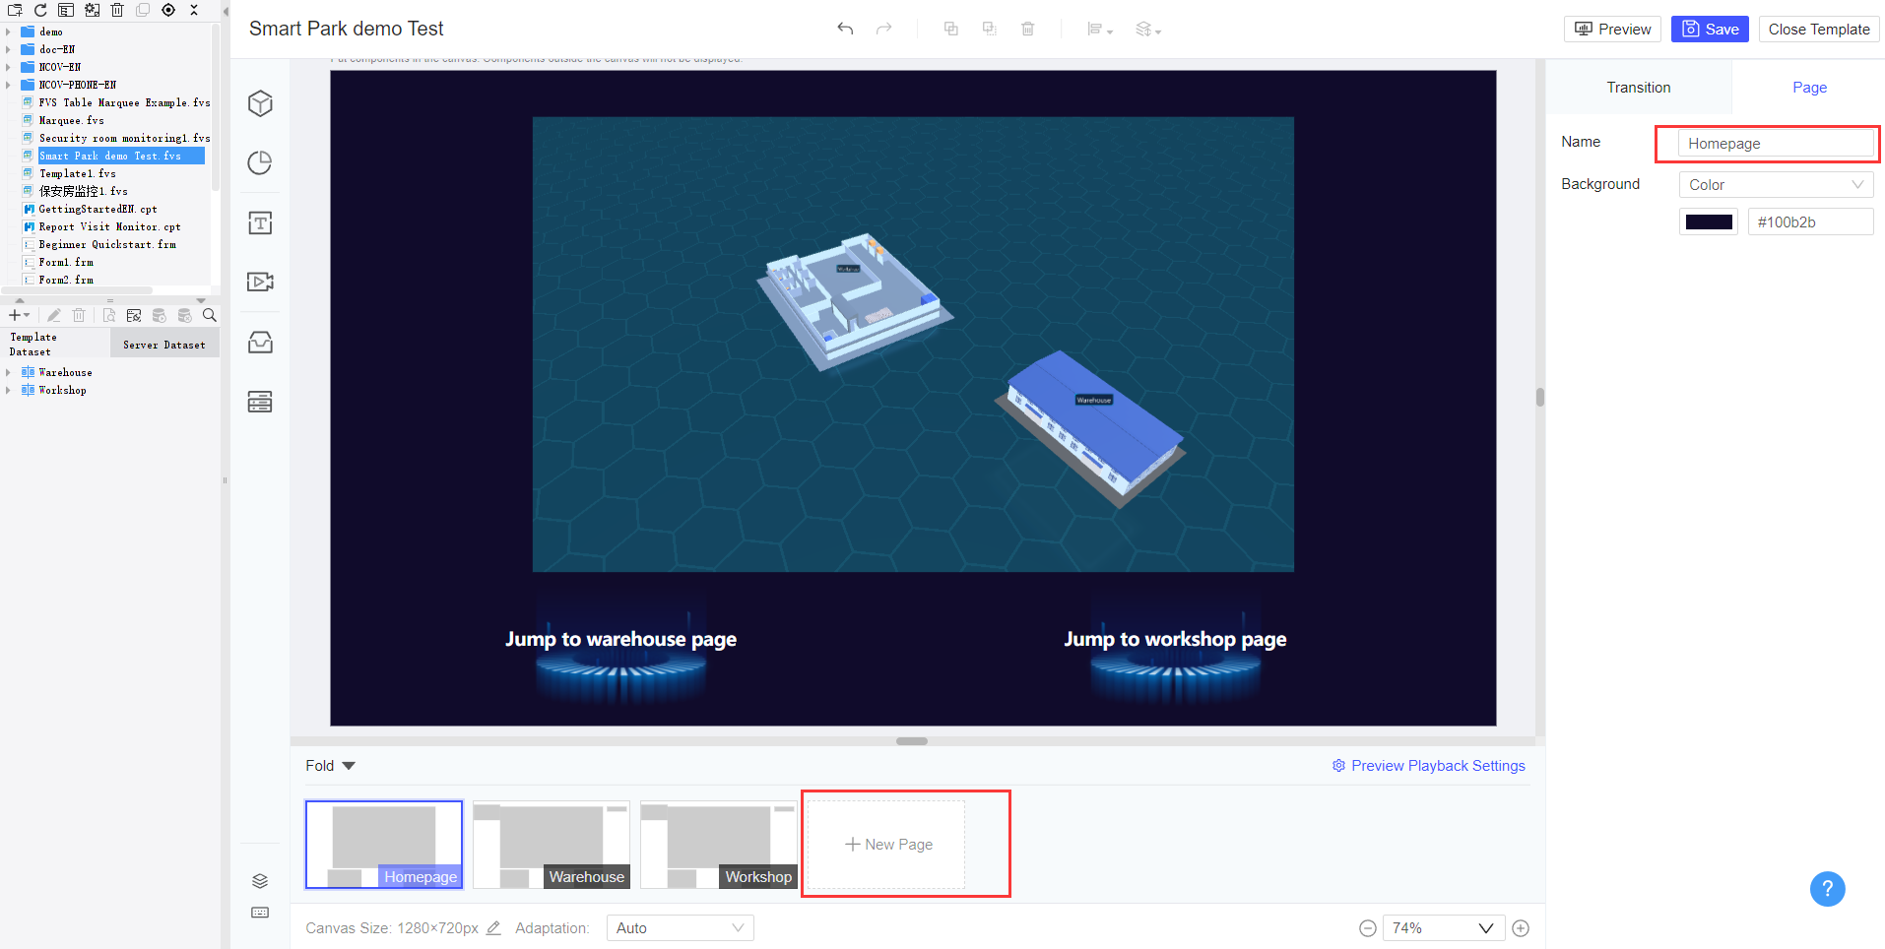Open the chart component panel
This screenshot has width=1885, height=949.
tap(260, 162)
